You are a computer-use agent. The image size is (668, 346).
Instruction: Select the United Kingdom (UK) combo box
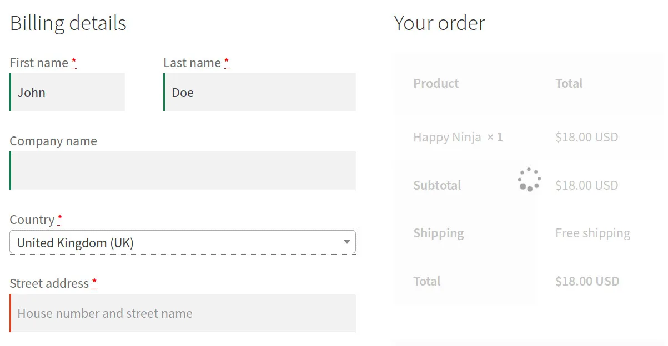click(182, 242)
